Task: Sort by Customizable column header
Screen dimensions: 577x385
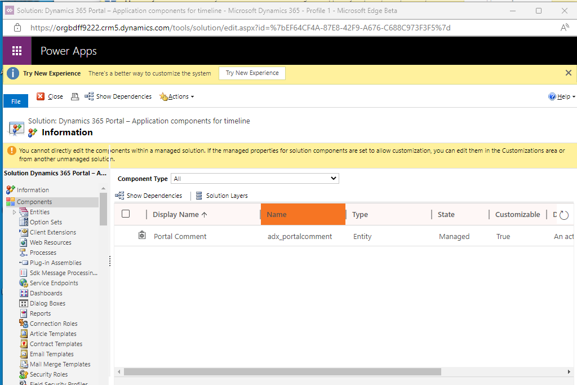Action: point(517,214)
